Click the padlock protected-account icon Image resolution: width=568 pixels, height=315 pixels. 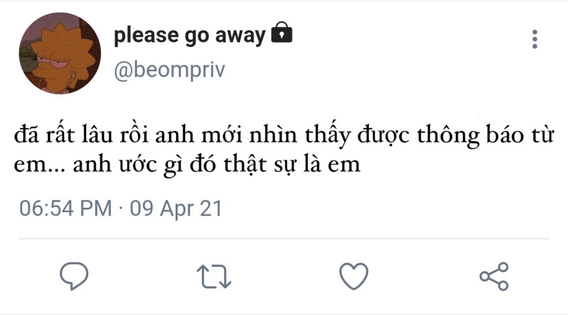click(282, 34)
